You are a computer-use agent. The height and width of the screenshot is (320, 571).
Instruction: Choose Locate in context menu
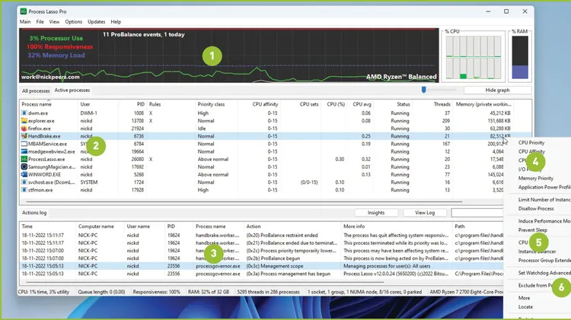click(x=525, y=307)
